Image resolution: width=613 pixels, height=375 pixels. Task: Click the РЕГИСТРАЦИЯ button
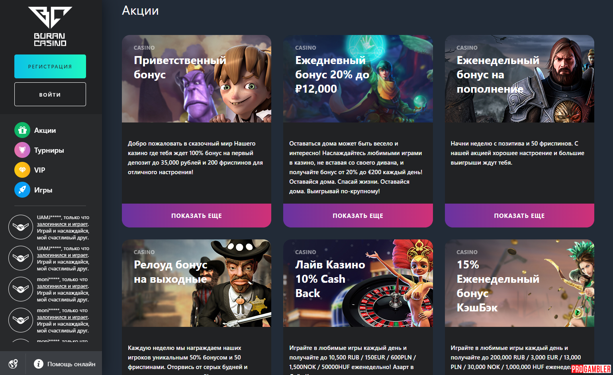50,66
